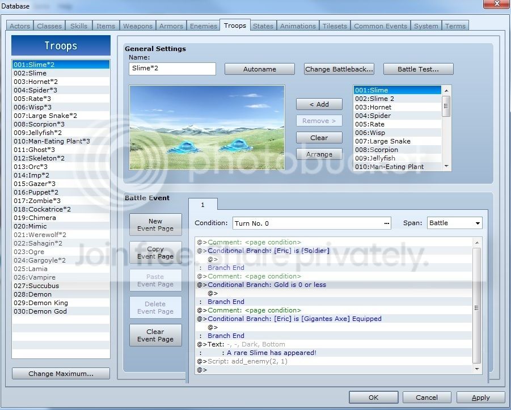Select the right Slime in battle preview

pos(236,145)
